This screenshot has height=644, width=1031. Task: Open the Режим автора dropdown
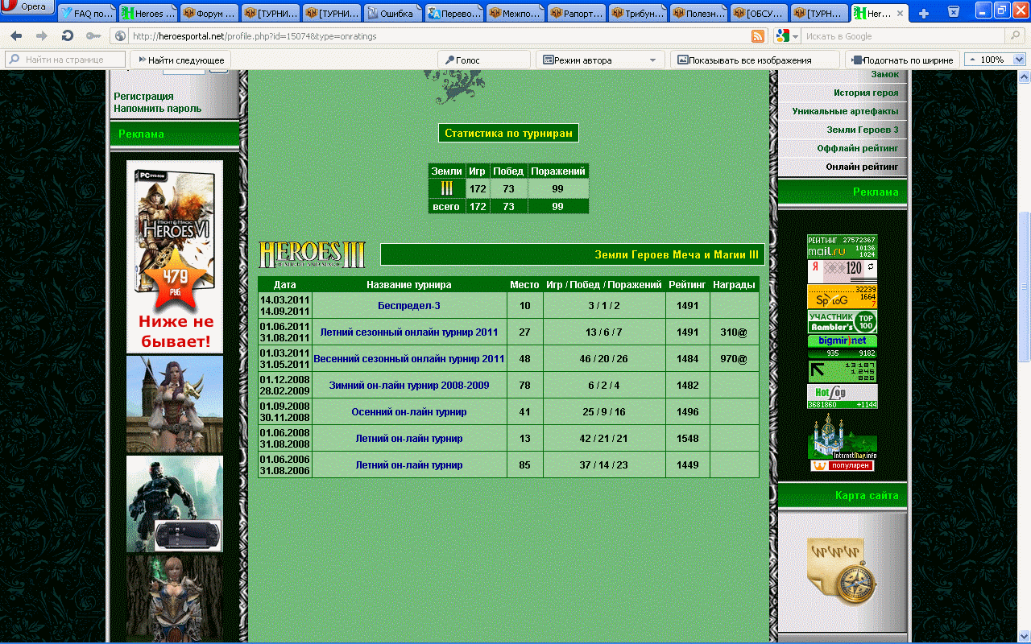[600, 60]
